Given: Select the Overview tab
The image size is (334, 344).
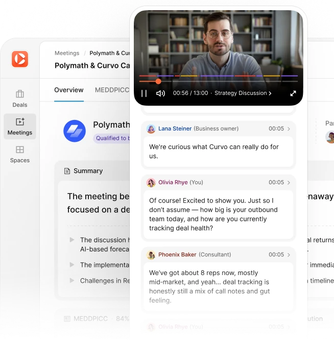Looking at the screenshot, I should pos(69,90).
